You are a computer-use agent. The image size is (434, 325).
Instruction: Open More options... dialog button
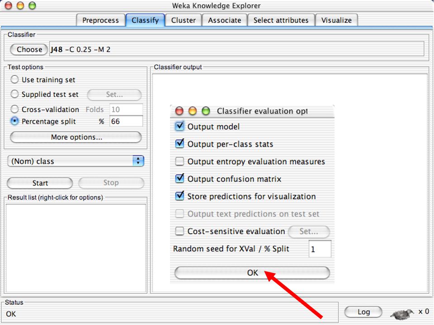[x=76, y=137]
